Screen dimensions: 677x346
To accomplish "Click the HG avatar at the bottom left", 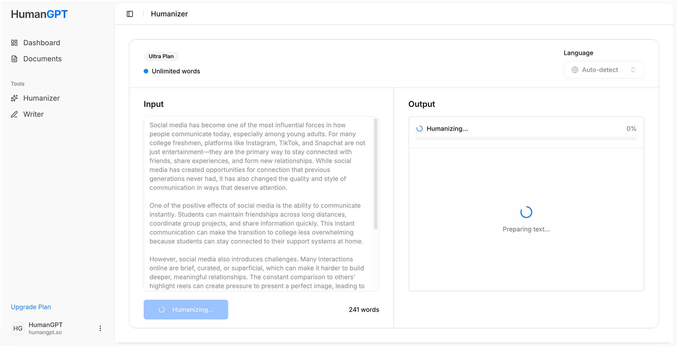I will click(x=18, y=328).
